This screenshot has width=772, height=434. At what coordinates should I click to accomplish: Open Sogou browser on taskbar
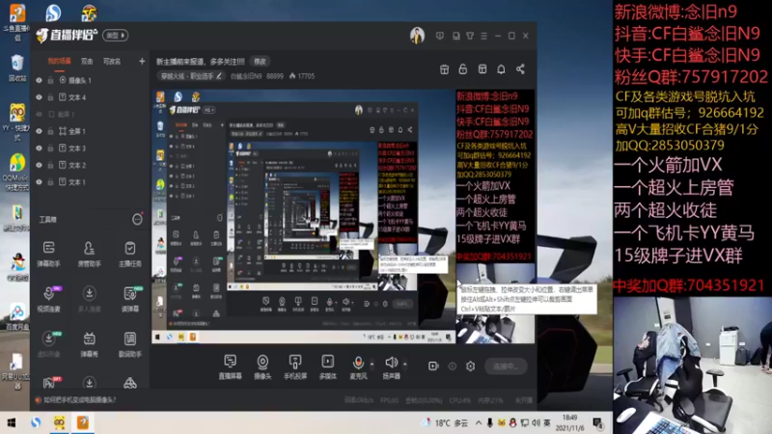tap(36, 422)
